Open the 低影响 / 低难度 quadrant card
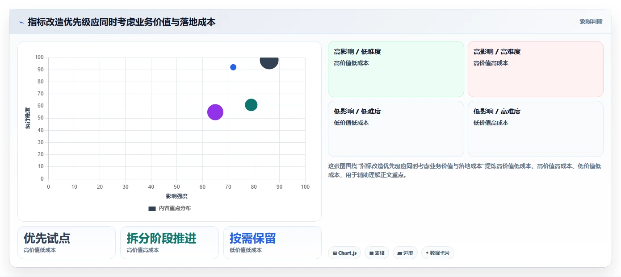The width and height of the screenshot is (621, 277). click(x=396, y=129)
